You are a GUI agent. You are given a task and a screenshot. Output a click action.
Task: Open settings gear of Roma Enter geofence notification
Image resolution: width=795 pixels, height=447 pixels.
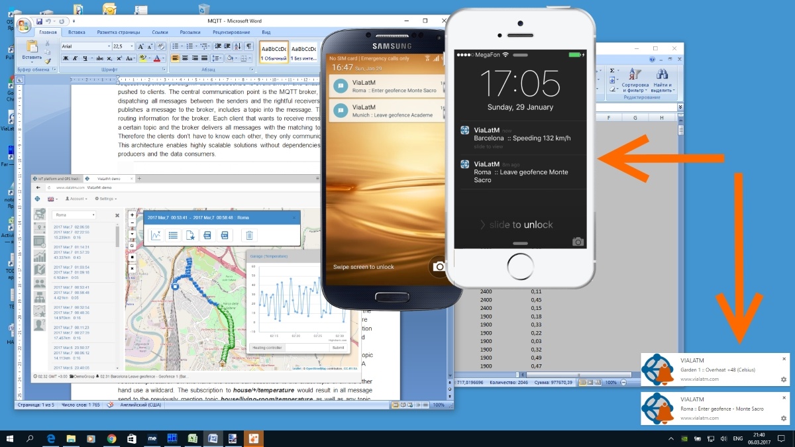click(x=784, y=417)
